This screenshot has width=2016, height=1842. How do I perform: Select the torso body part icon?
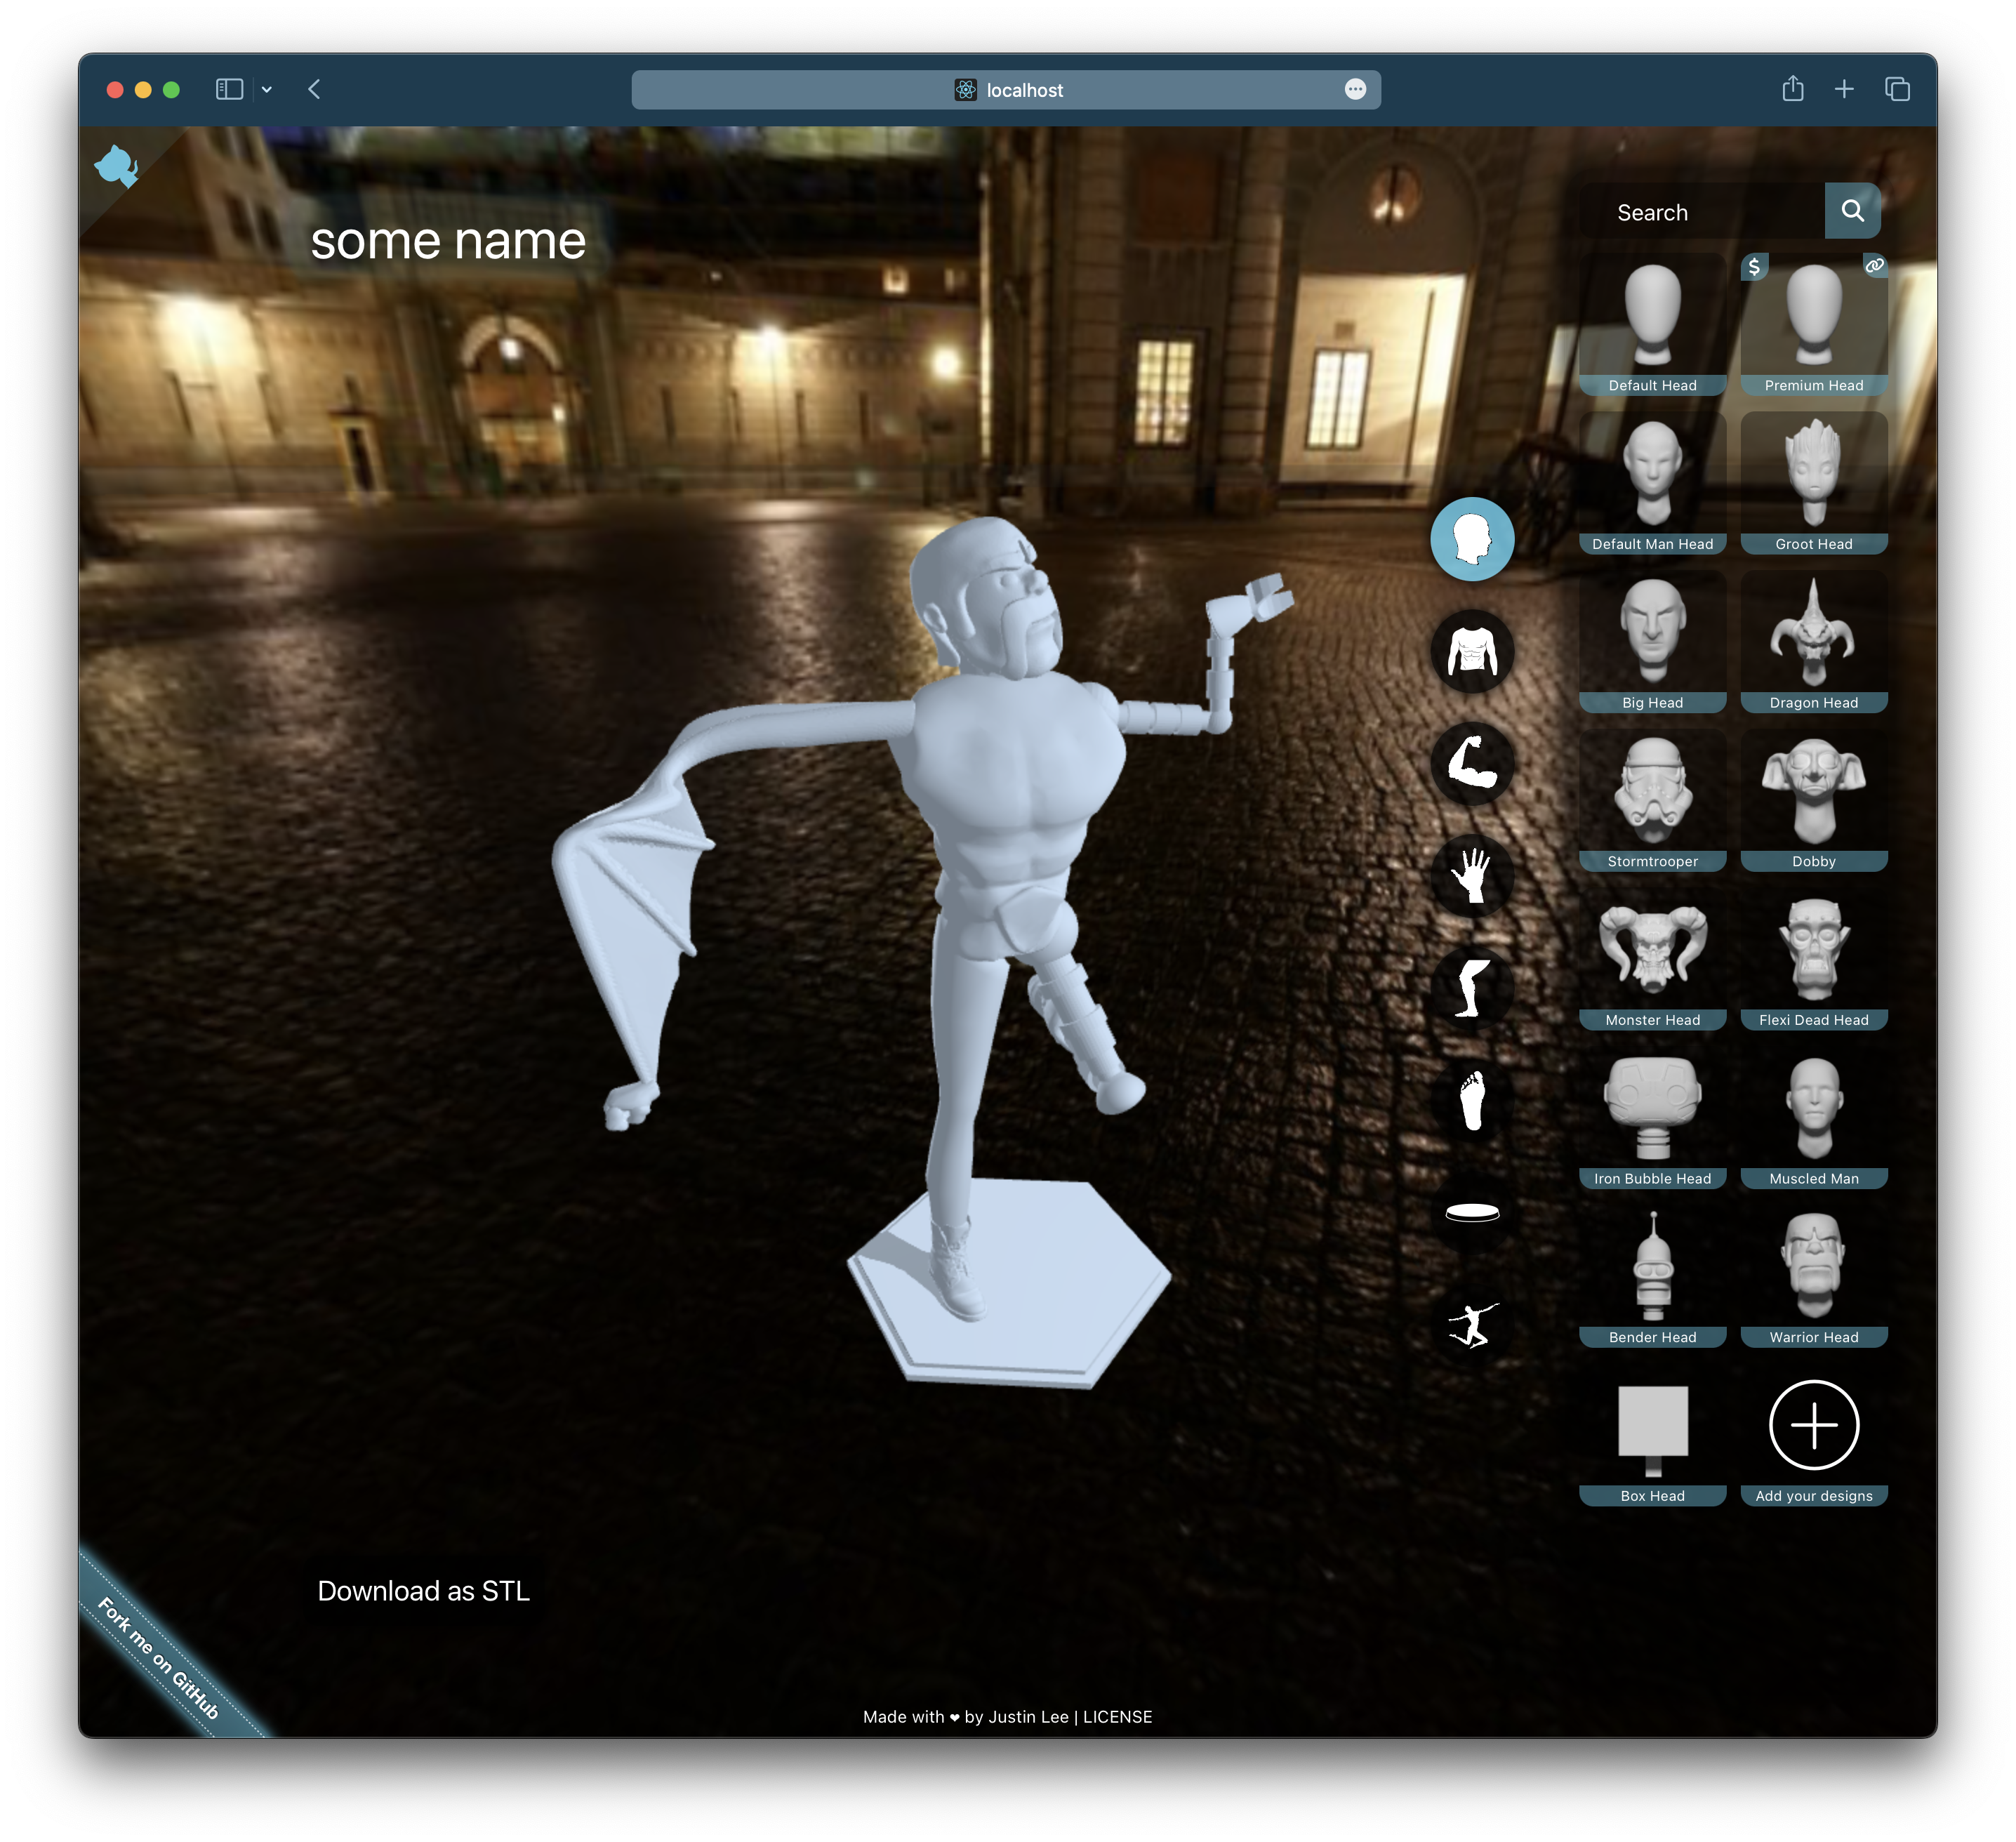[x=1471, y=651]
